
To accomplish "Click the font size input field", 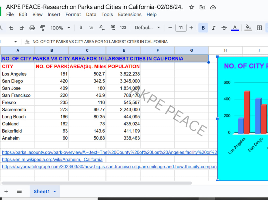I will 181,28.
